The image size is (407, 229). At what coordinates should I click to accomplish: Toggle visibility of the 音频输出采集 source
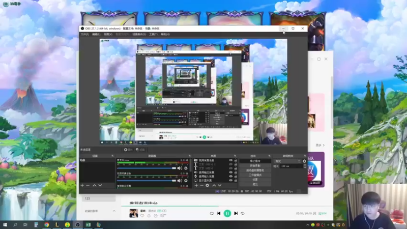click(x=231, y=173)
